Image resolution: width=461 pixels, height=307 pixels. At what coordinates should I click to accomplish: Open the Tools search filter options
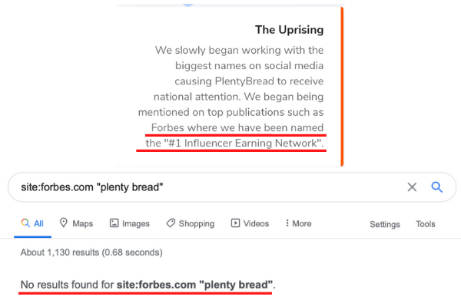425,224
